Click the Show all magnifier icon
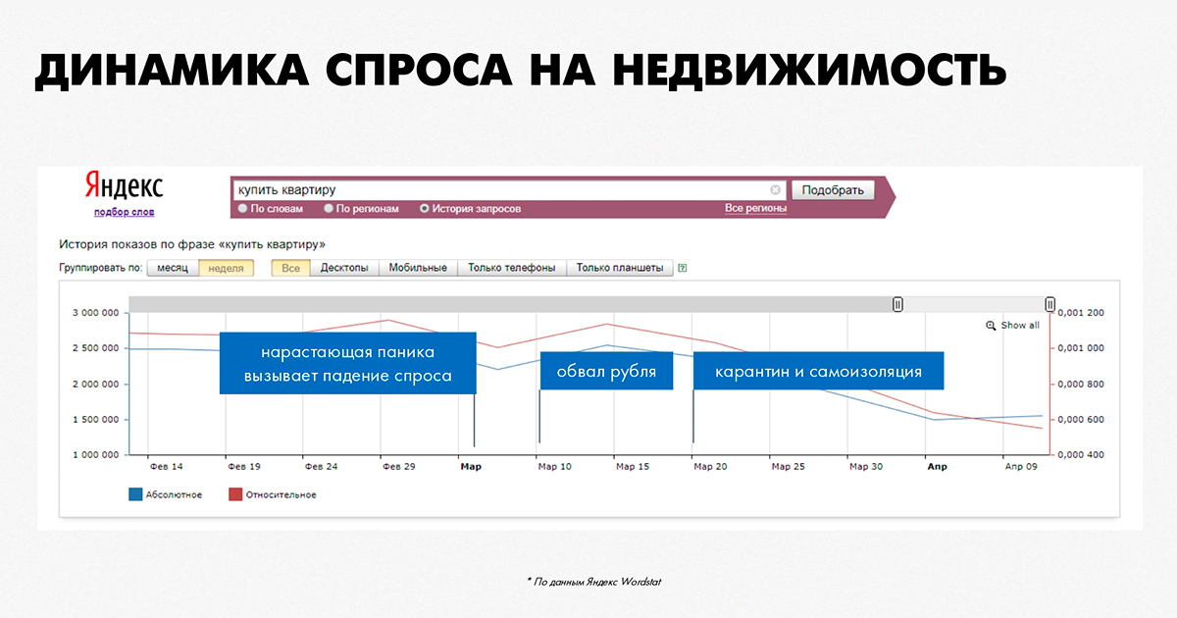 [991, 326]
